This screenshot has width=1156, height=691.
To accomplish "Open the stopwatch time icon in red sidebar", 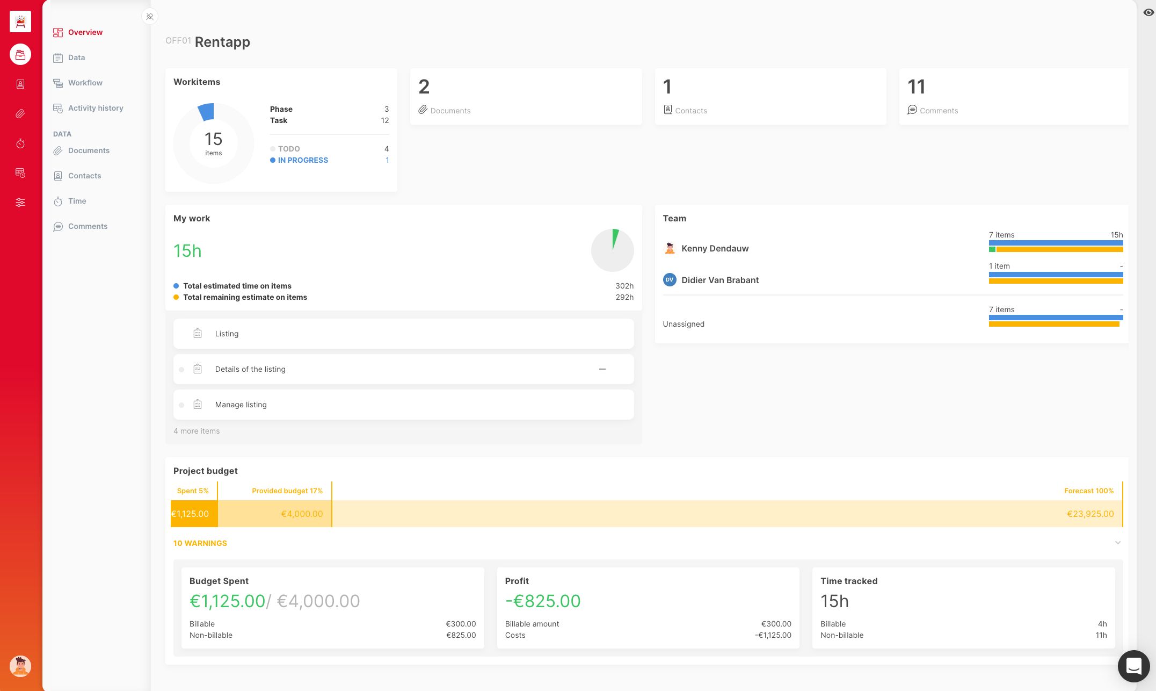I will pyautogui.click(x=20, y=143).
